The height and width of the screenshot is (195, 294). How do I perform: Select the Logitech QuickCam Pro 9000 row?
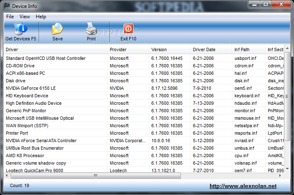click(143, 170)
